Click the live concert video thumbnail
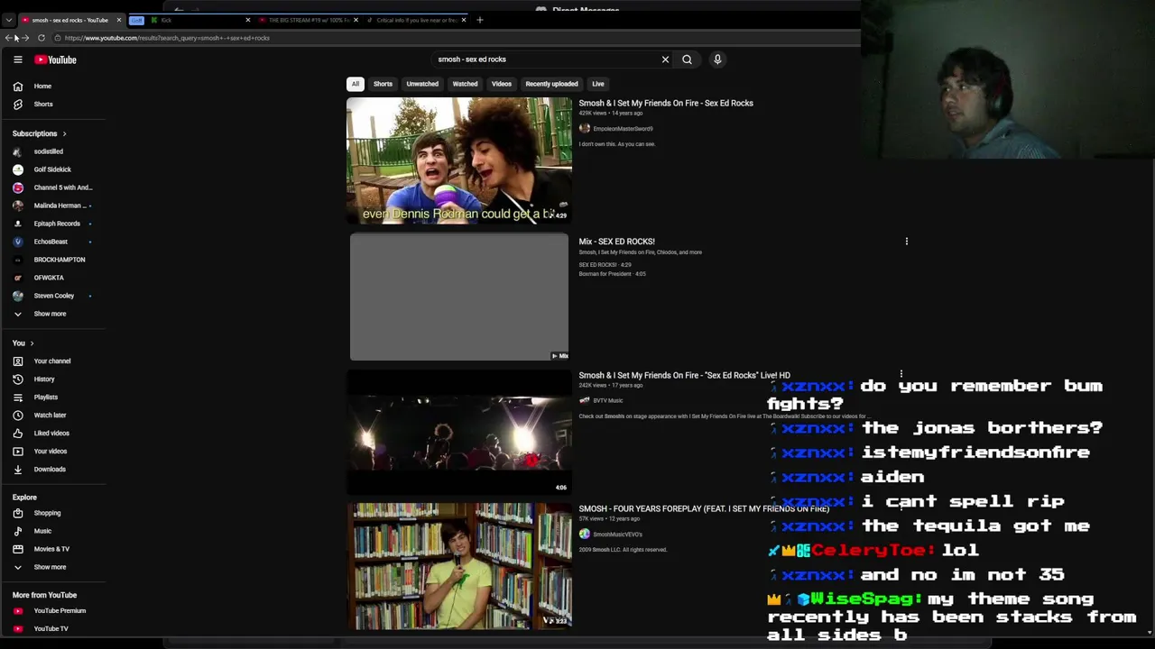The width and height of the screenshot is (1155, 649). click(459, 432)
